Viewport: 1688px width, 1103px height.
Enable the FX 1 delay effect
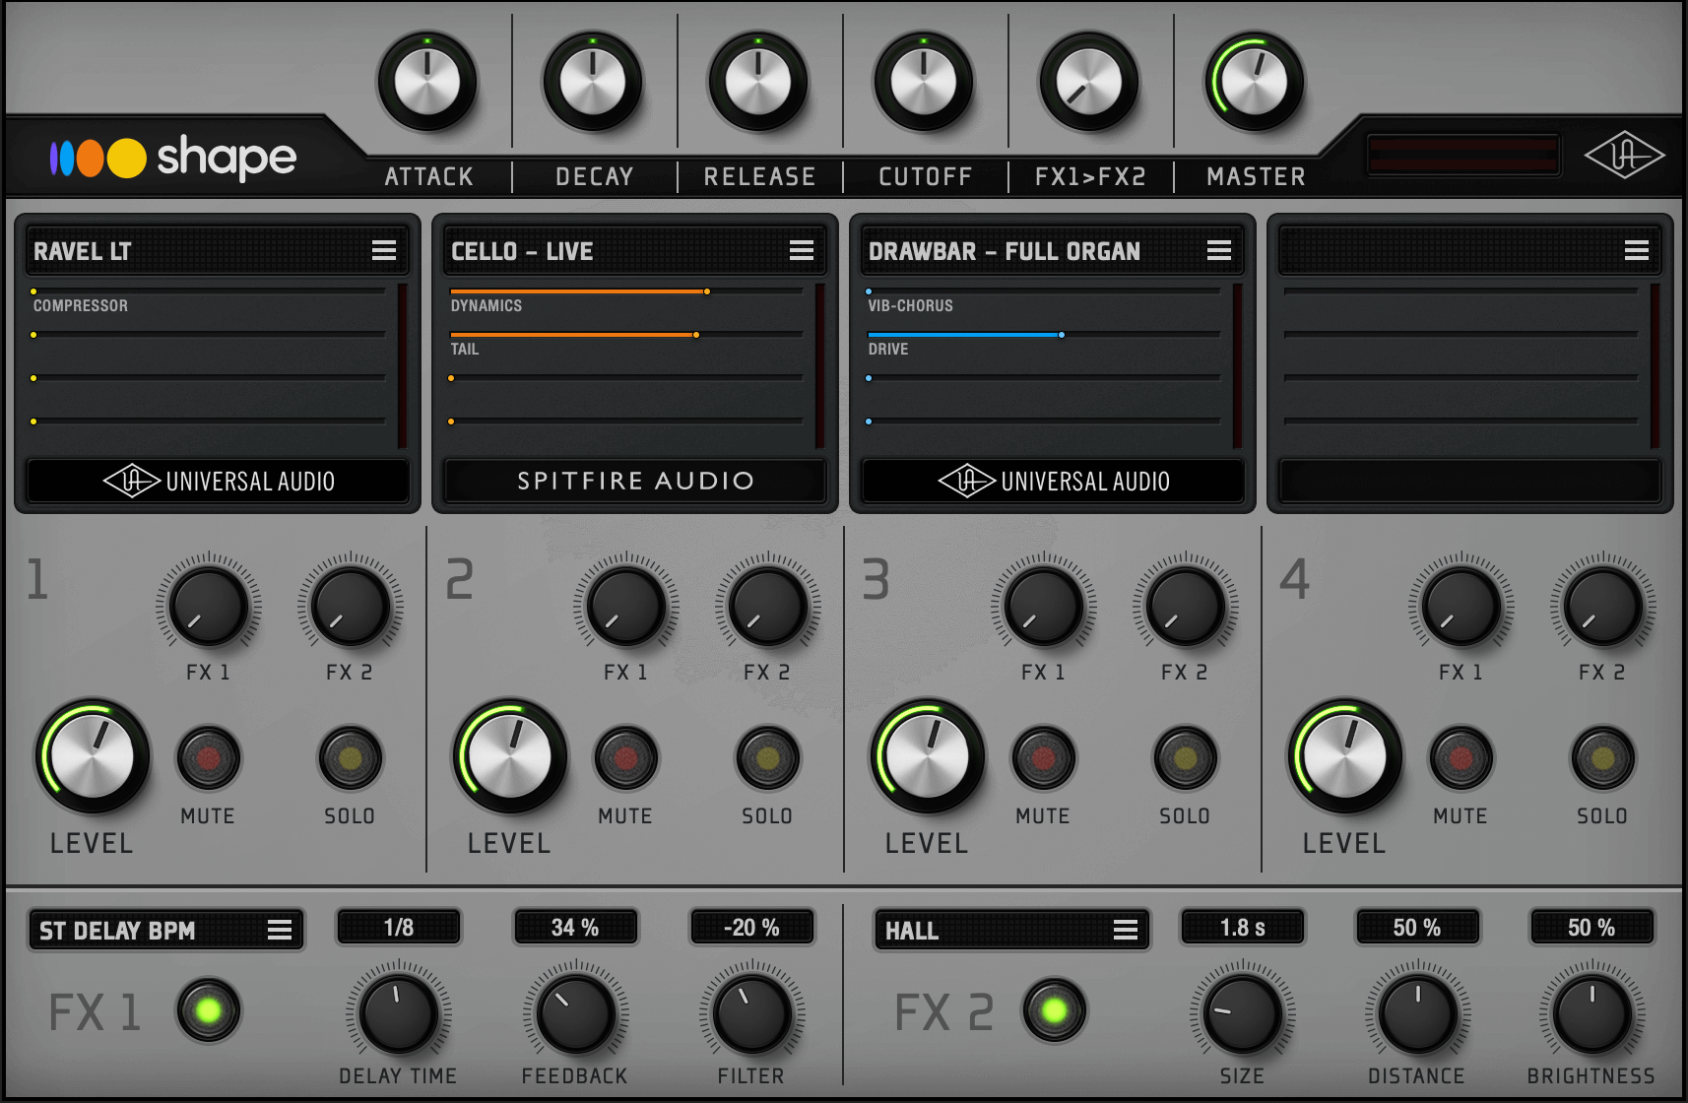pyautogui.click(x=207, y=1010)
